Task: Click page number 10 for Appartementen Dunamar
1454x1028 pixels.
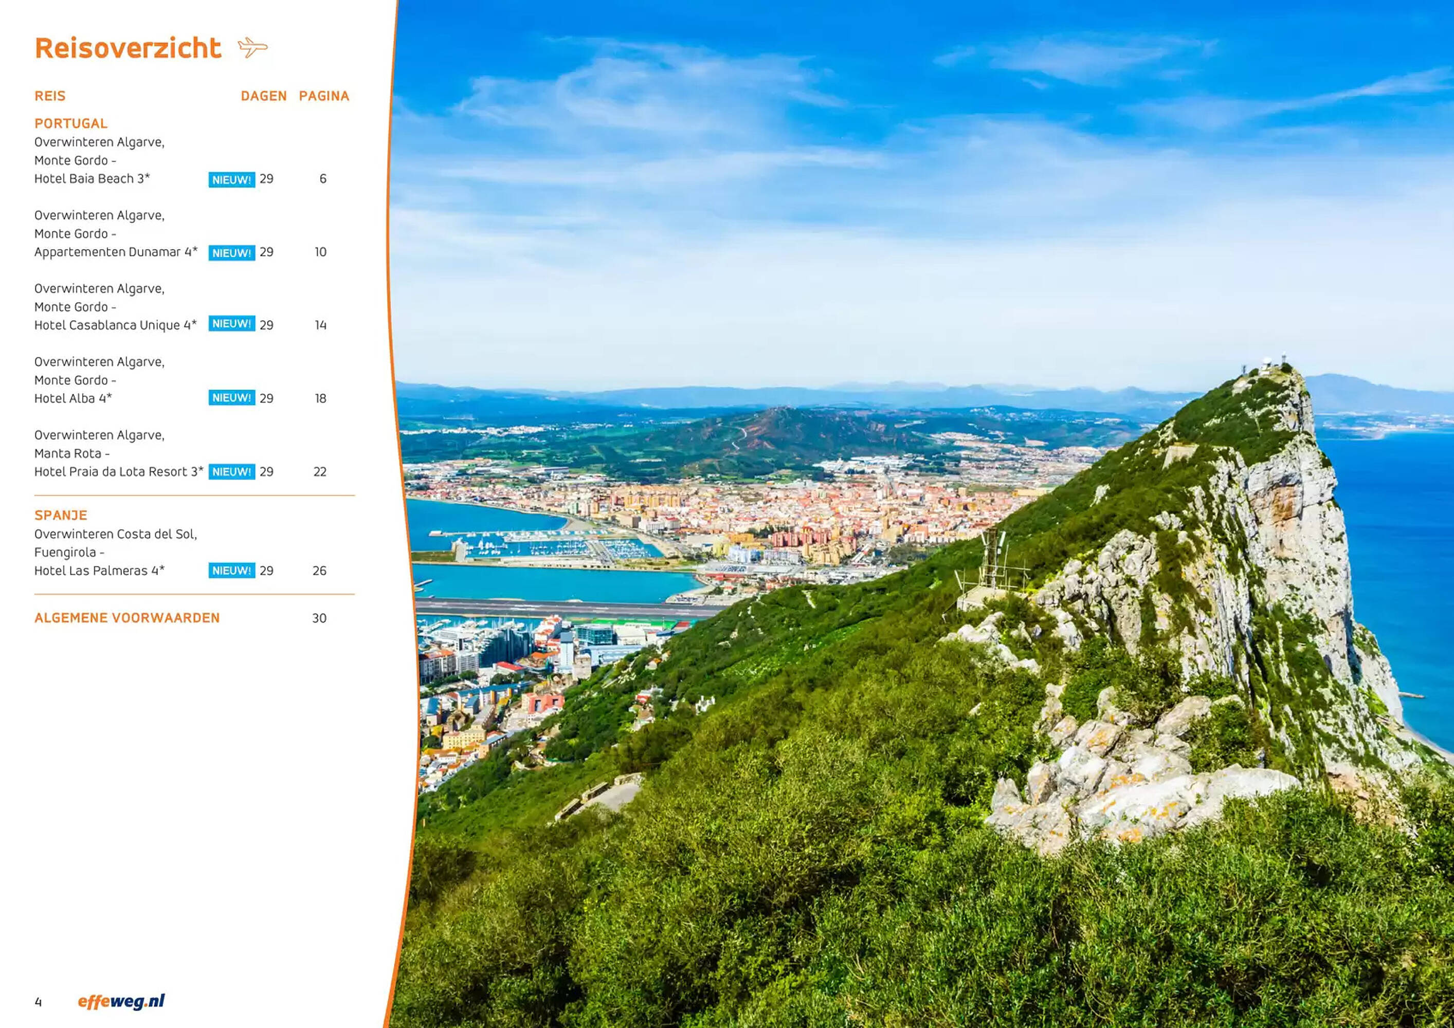Action: [320, 252]
